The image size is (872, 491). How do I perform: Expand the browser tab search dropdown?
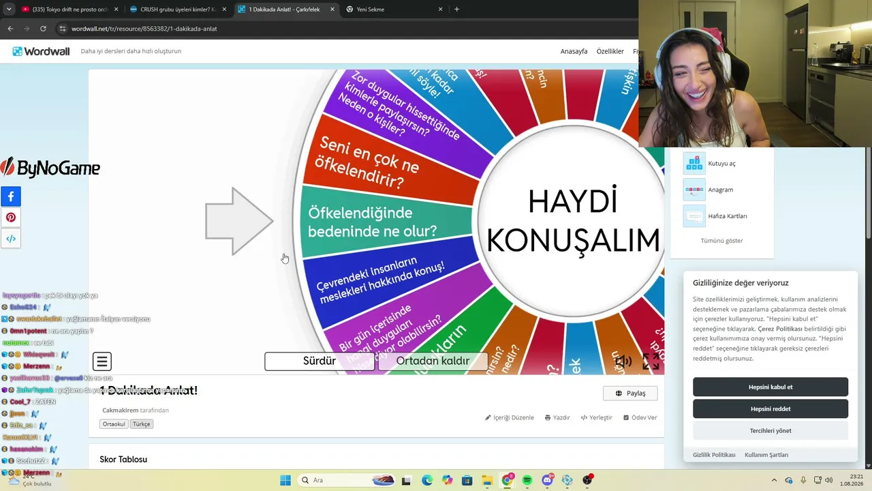[x=9, y=10]
